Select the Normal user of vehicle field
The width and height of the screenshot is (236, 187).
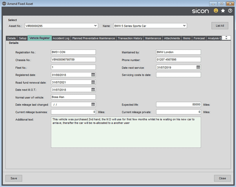73,97
